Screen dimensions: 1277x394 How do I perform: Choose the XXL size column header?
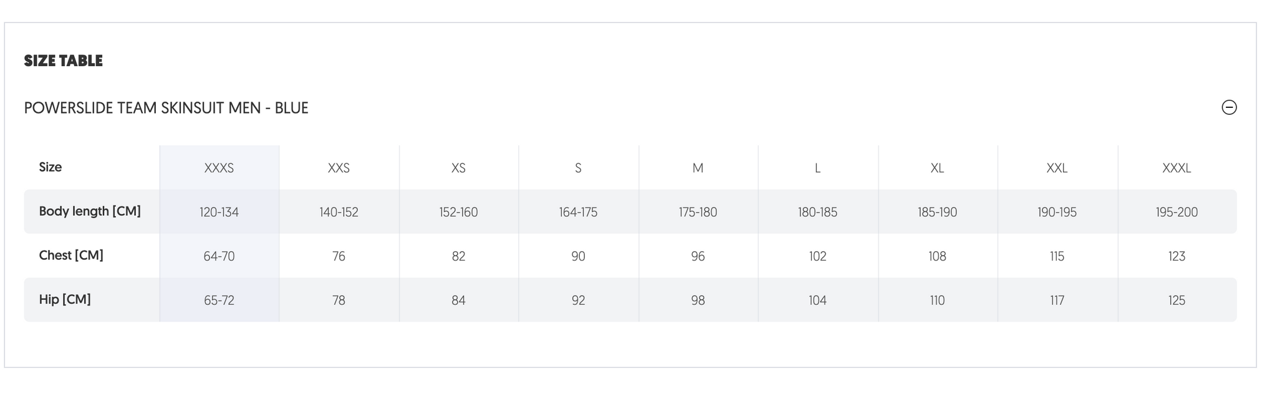1057,168
